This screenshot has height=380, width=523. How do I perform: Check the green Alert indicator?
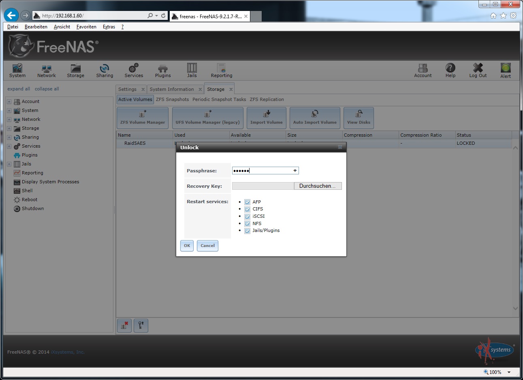click(506, 71)
